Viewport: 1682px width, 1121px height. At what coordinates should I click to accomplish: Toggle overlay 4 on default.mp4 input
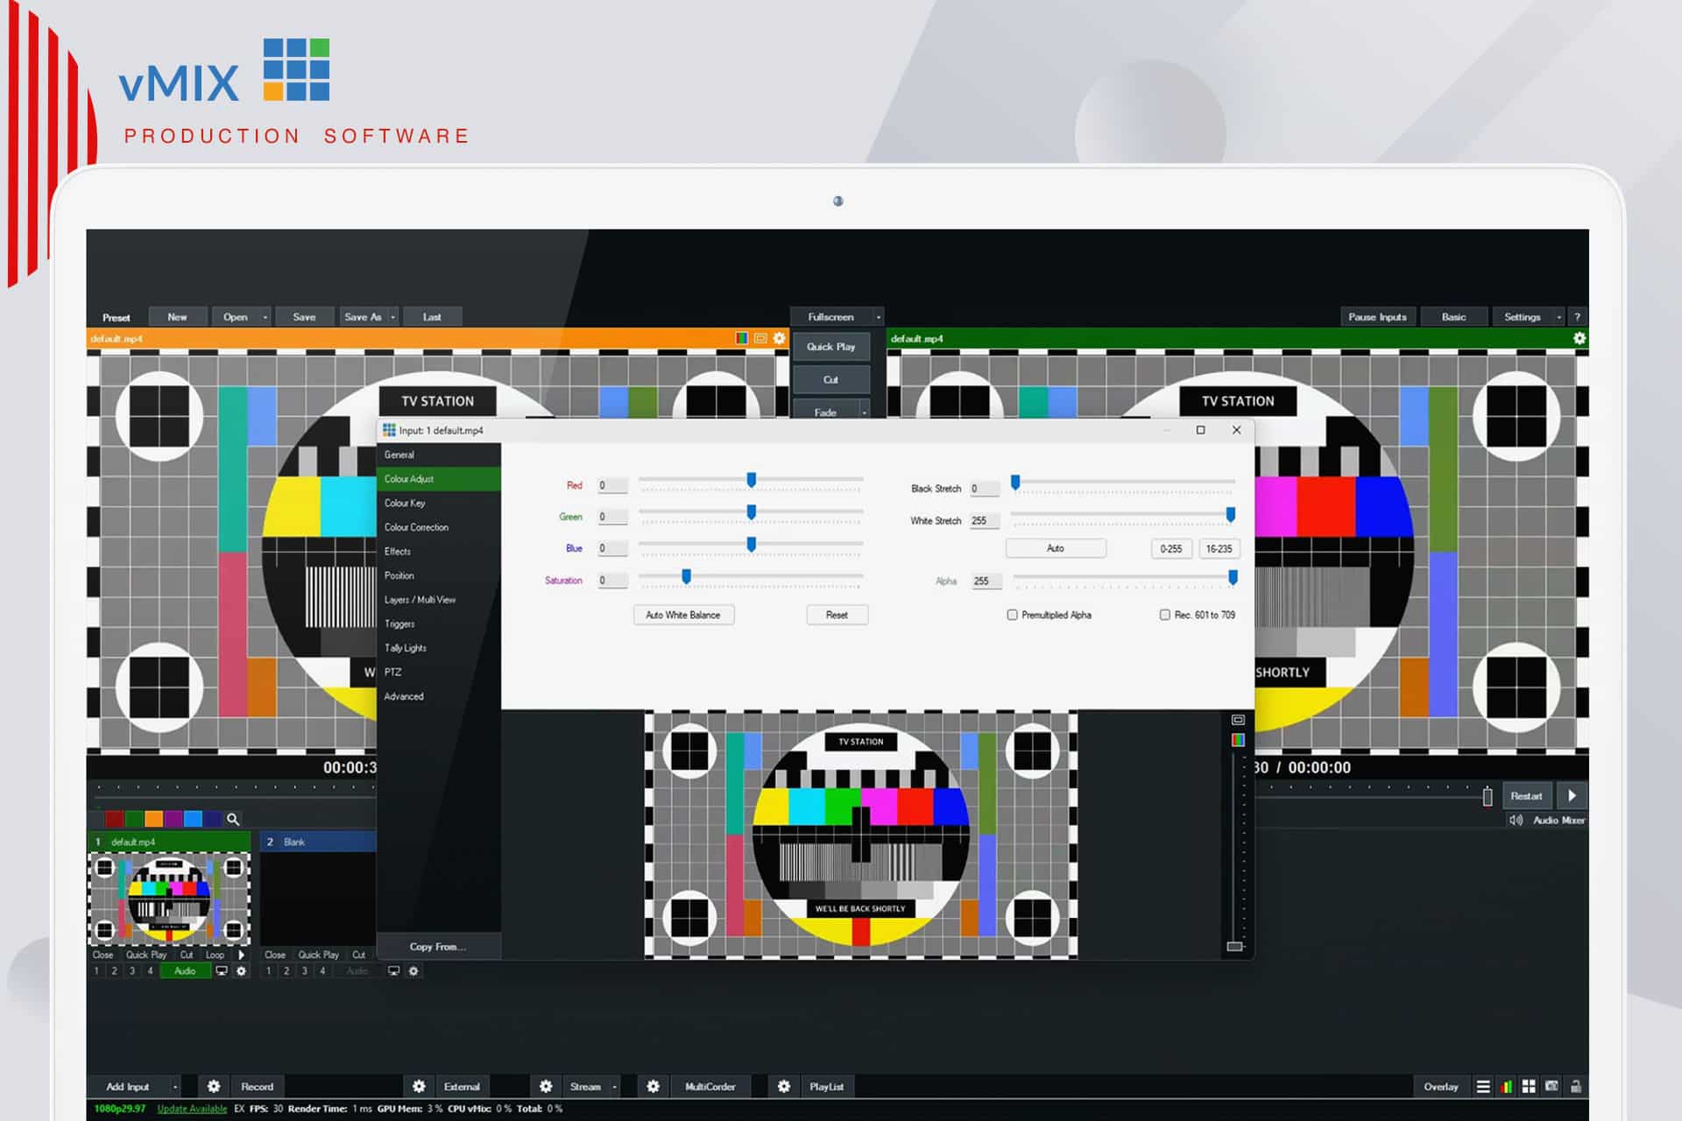tap(150, 970)
